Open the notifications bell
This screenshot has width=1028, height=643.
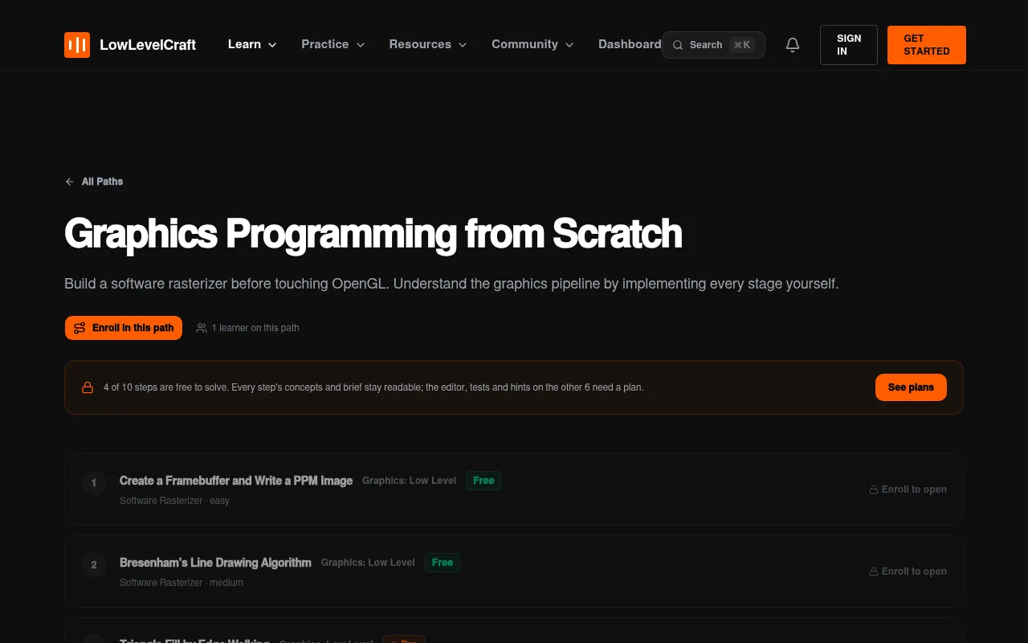tap(793, 45)
